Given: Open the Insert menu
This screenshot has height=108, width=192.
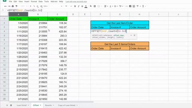Looking at the screenshot, I should click(27, 1).
